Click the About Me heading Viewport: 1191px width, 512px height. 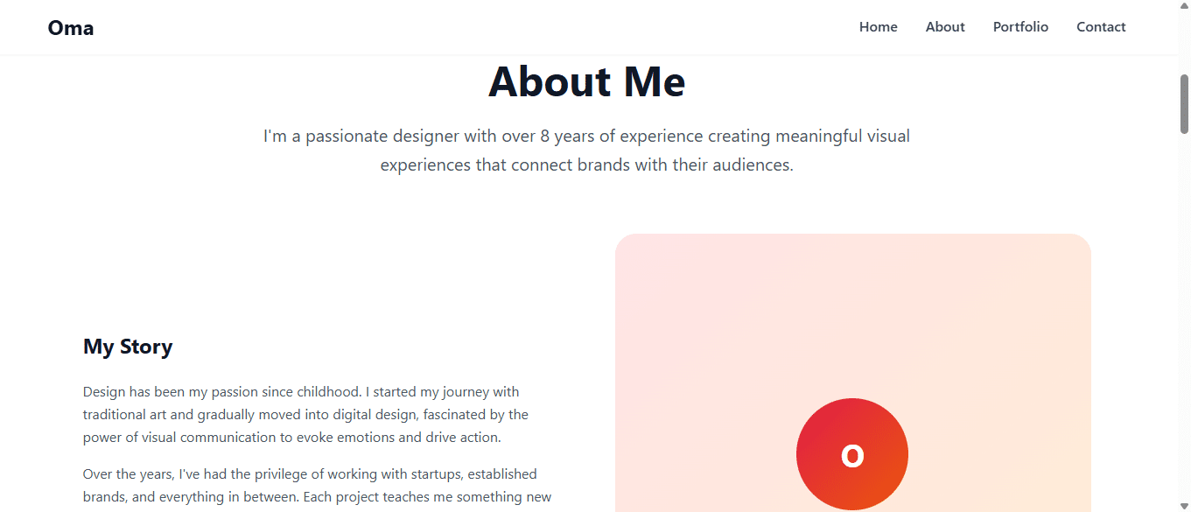tap(587, 81)
